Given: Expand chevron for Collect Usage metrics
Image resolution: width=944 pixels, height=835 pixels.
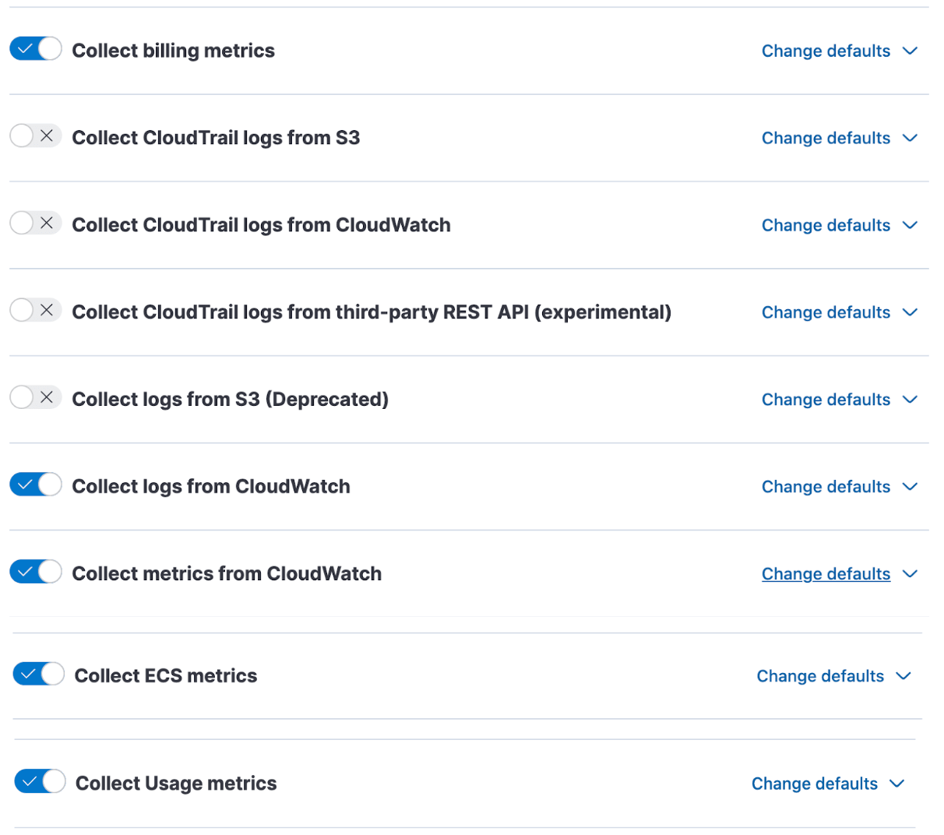Looking at the screenshot, I should (897, 784).
